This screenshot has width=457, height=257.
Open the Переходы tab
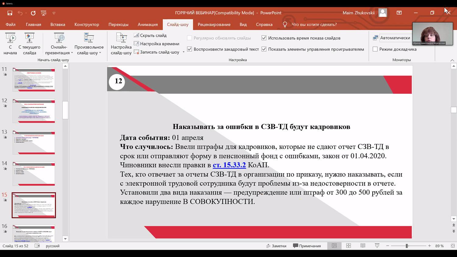119,24
